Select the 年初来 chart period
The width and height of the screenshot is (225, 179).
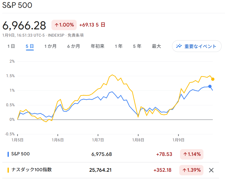(x=97, y=46)
